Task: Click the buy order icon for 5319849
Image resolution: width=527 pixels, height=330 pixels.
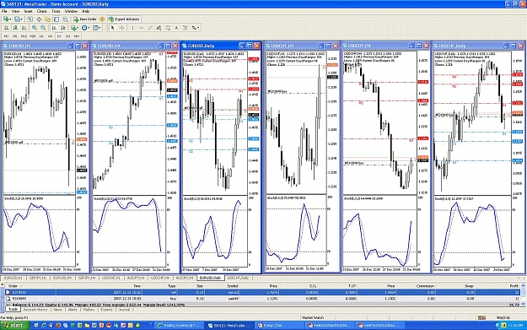Action: click(x=8, y=299)
